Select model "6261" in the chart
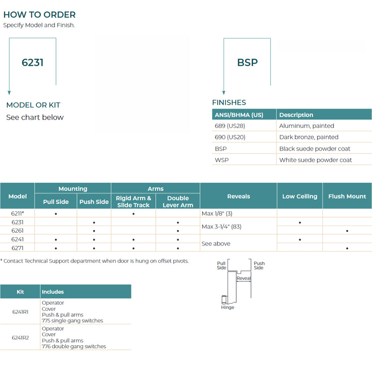372x372 pixels. coord(17,231)
